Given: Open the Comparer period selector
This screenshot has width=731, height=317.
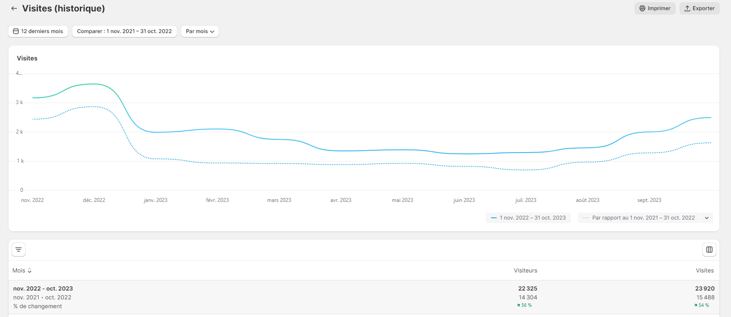Looking at the screenshot, I should tap(124, 31).
